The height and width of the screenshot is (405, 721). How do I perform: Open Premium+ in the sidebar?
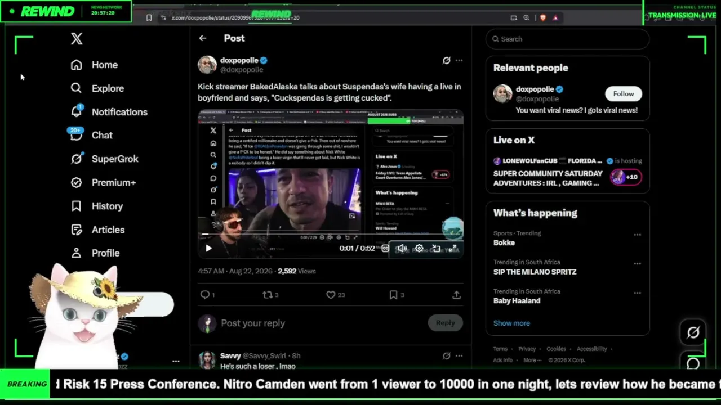pos(103,182)
